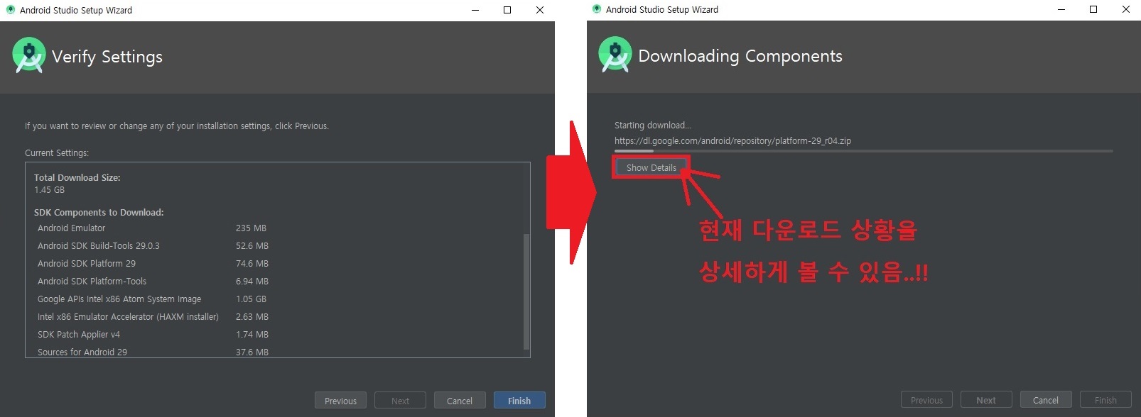Click the 37.6 MB size value
Screen dimensions: 1141x417
point(252,352)
